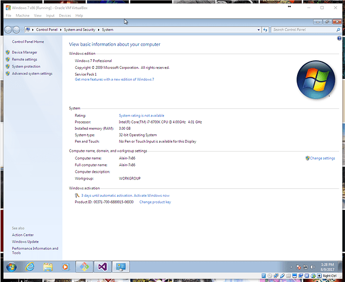Click the address bar refresh button
The height and width of the screenshot is (282, 345).
[265, 30]
